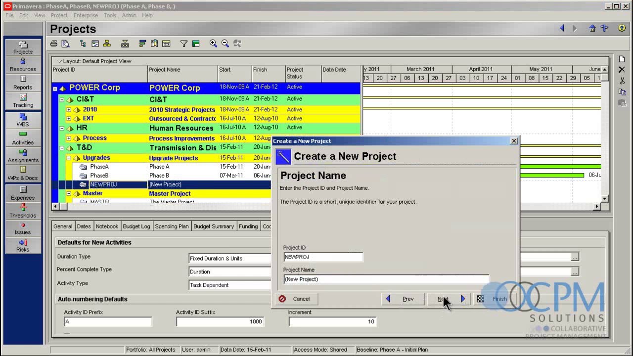Expand the EXT tree node
This screenshot has width=633, height=356.
[x=69, y=119]
